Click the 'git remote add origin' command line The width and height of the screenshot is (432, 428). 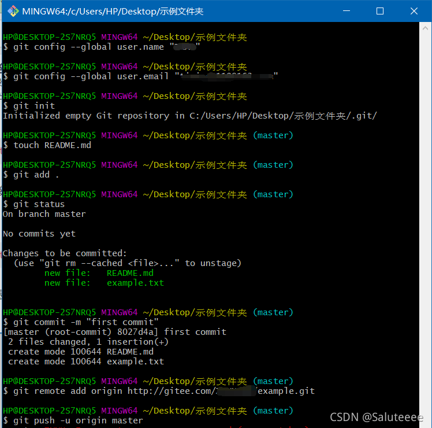pyautogui.click(x=159, y=391)
